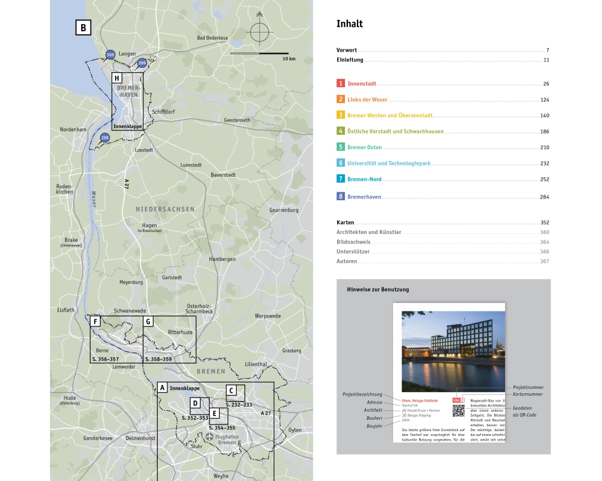Click map marker 298 near Nordenham

105,138
